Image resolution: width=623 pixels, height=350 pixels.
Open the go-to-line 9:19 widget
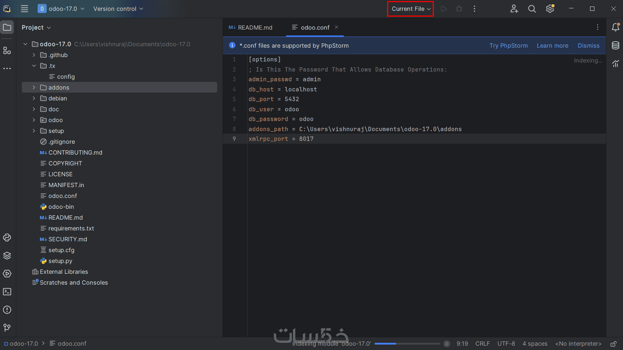pos(462,344)
